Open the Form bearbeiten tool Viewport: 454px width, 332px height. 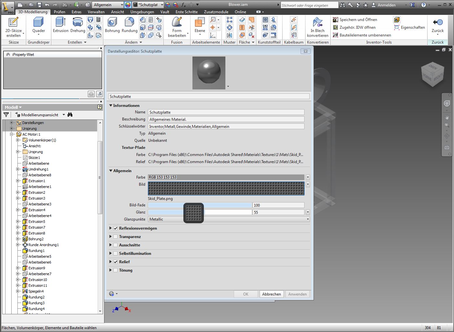click(177, 22)
